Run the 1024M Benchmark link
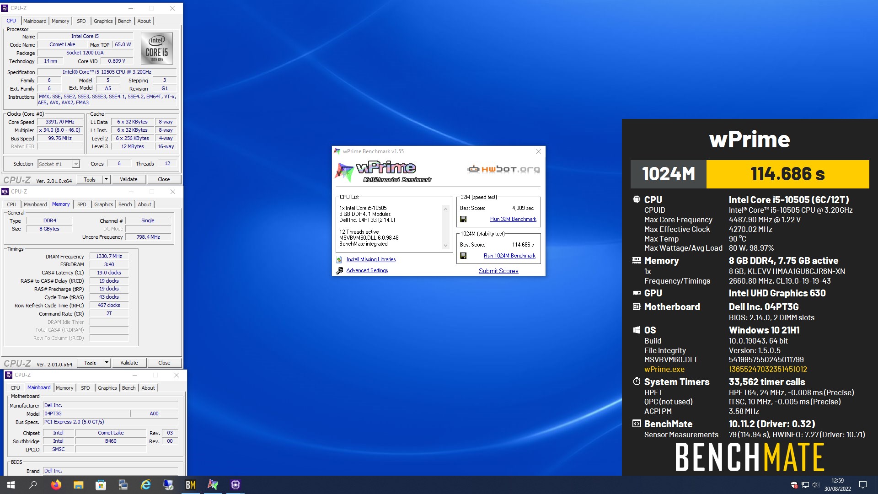 [x=509, y=256]
